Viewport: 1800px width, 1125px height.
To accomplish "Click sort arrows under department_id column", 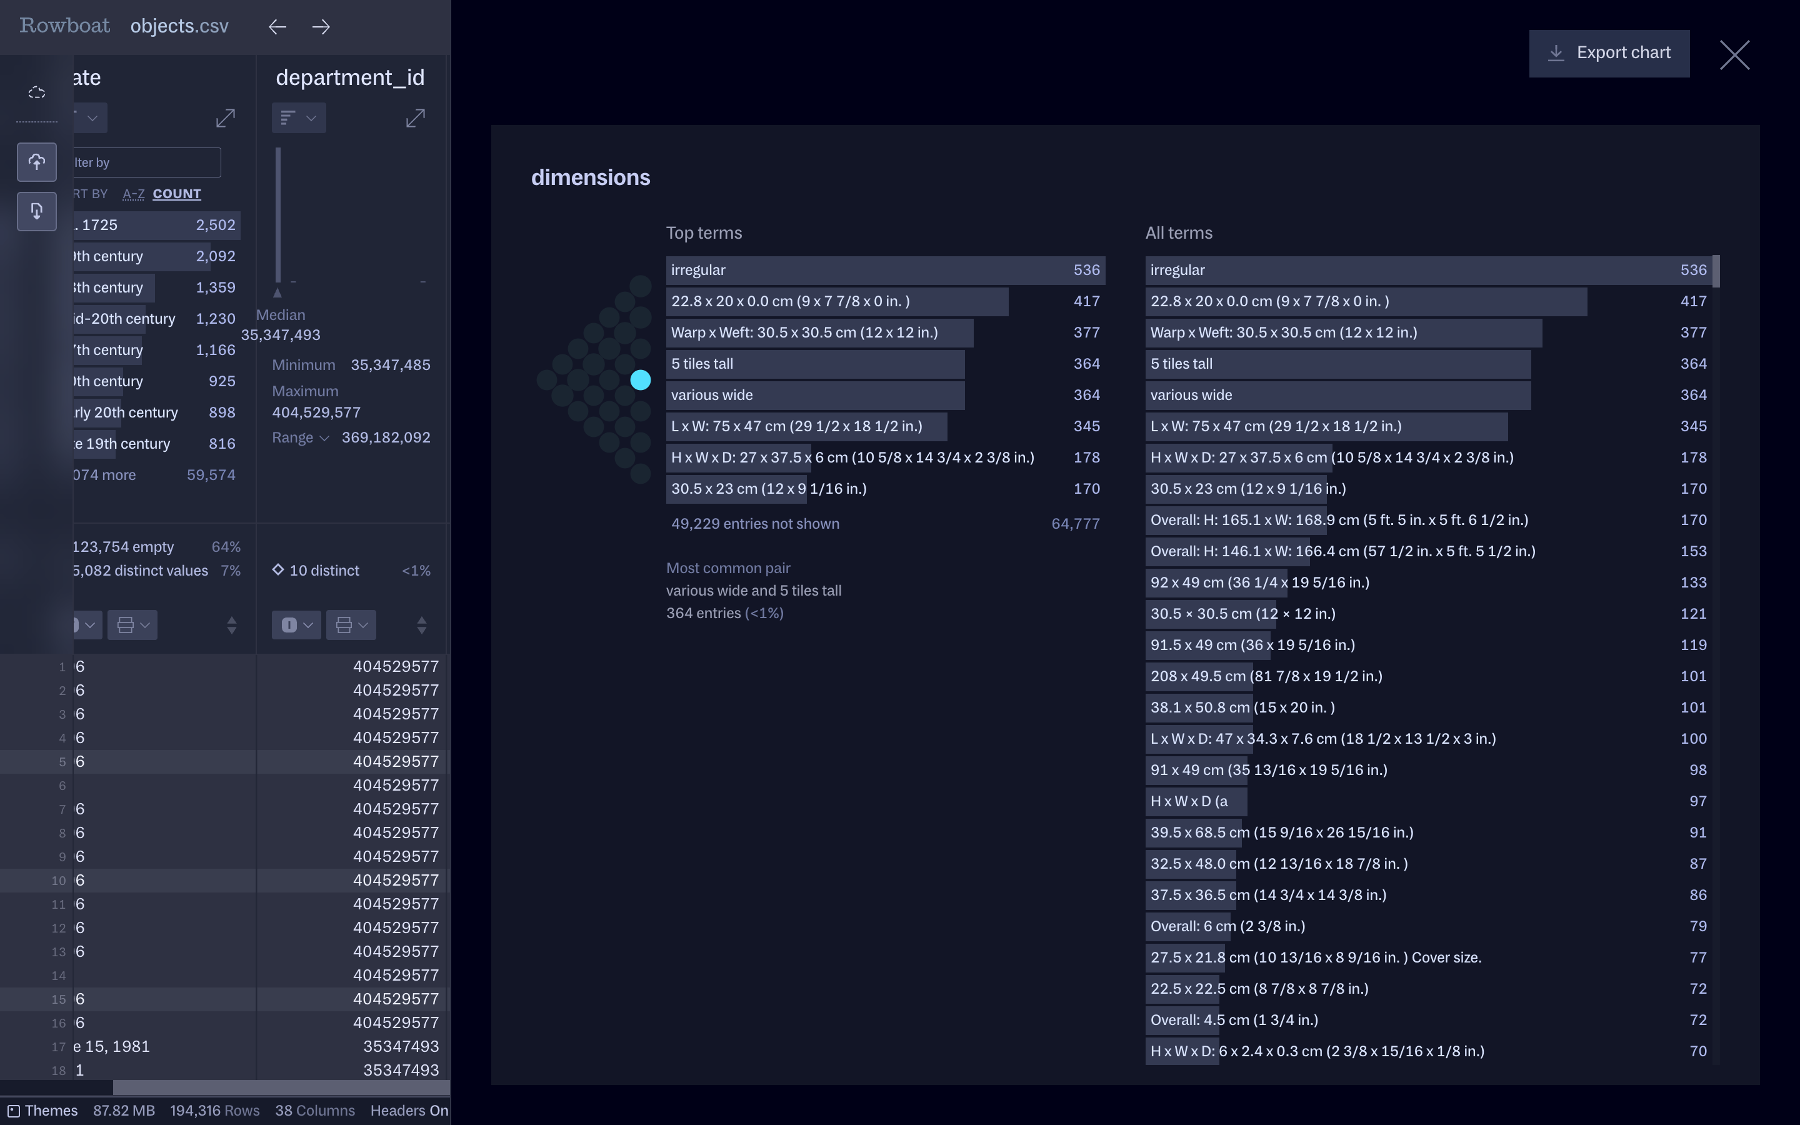I will tap(421, 625).
